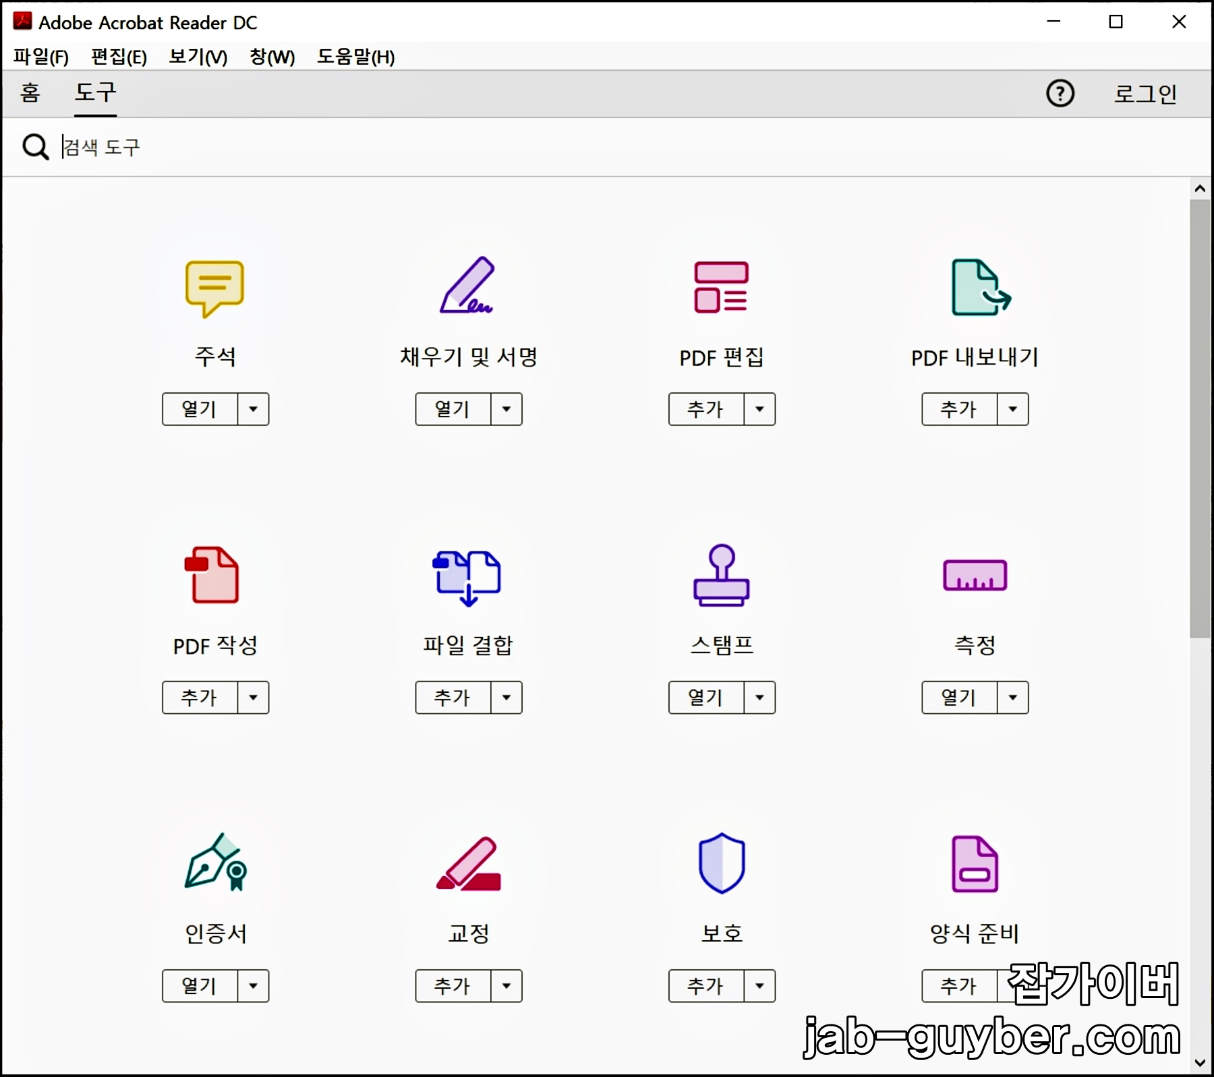Choose the PDF 내보내기 export icon
This screenshot has height=1077, width=1214.
pos(980,287)
